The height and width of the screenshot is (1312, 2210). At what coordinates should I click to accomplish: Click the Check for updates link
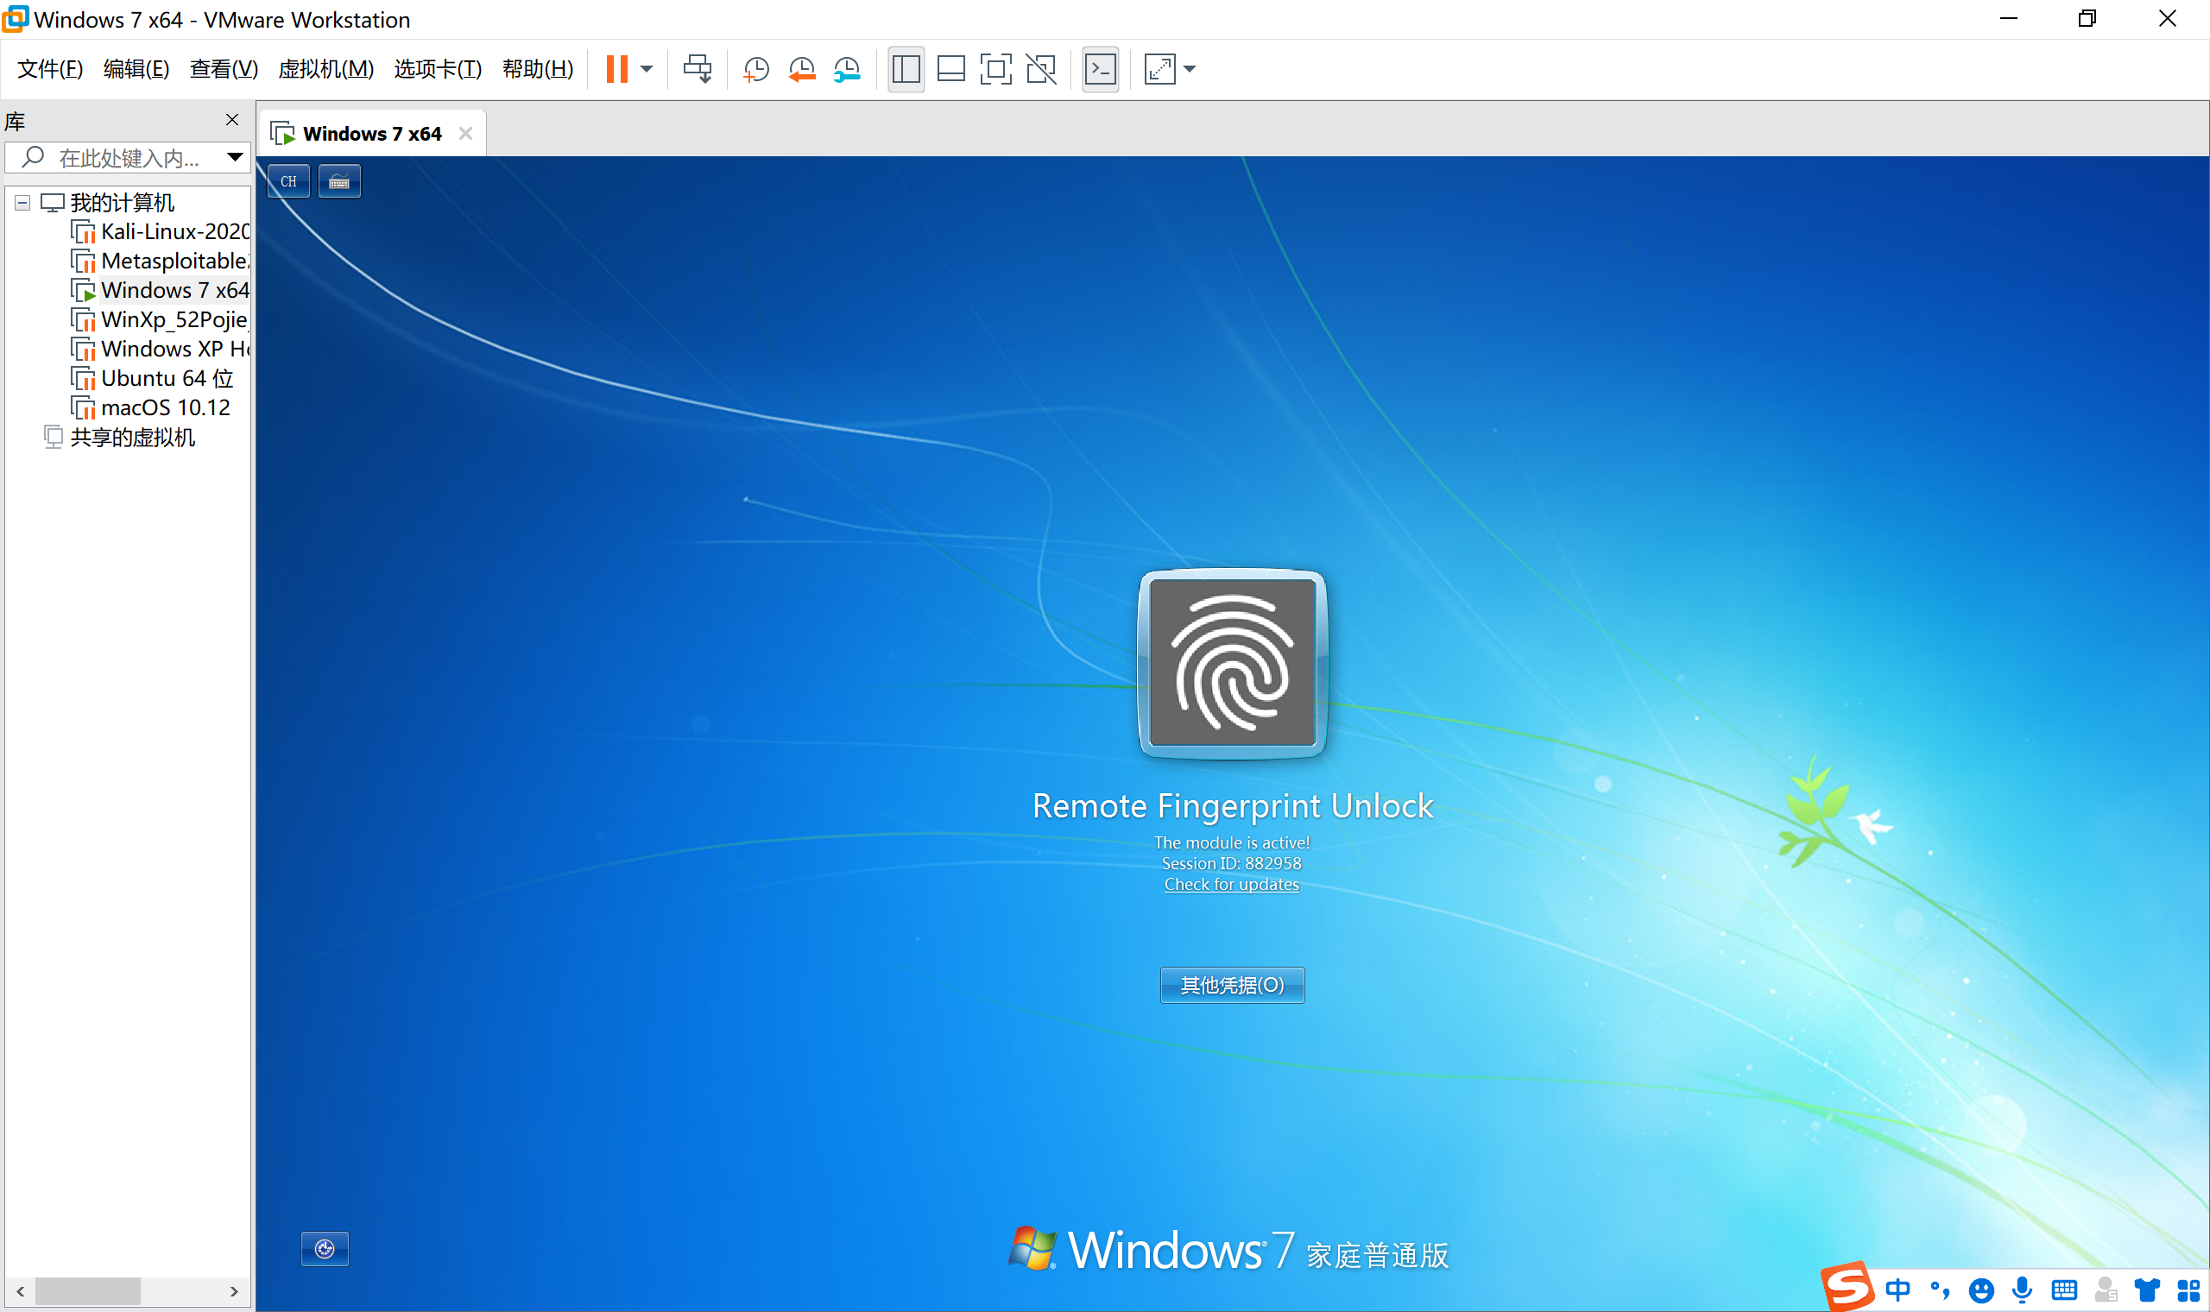tap(1231, 884)
